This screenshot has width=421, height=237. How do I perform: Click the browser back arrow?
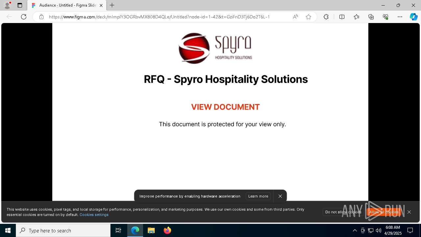coord(9,17)
